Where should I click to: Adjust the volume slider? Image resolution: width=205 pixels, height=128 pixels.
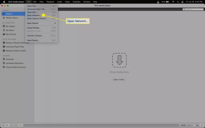click(194, 125)
